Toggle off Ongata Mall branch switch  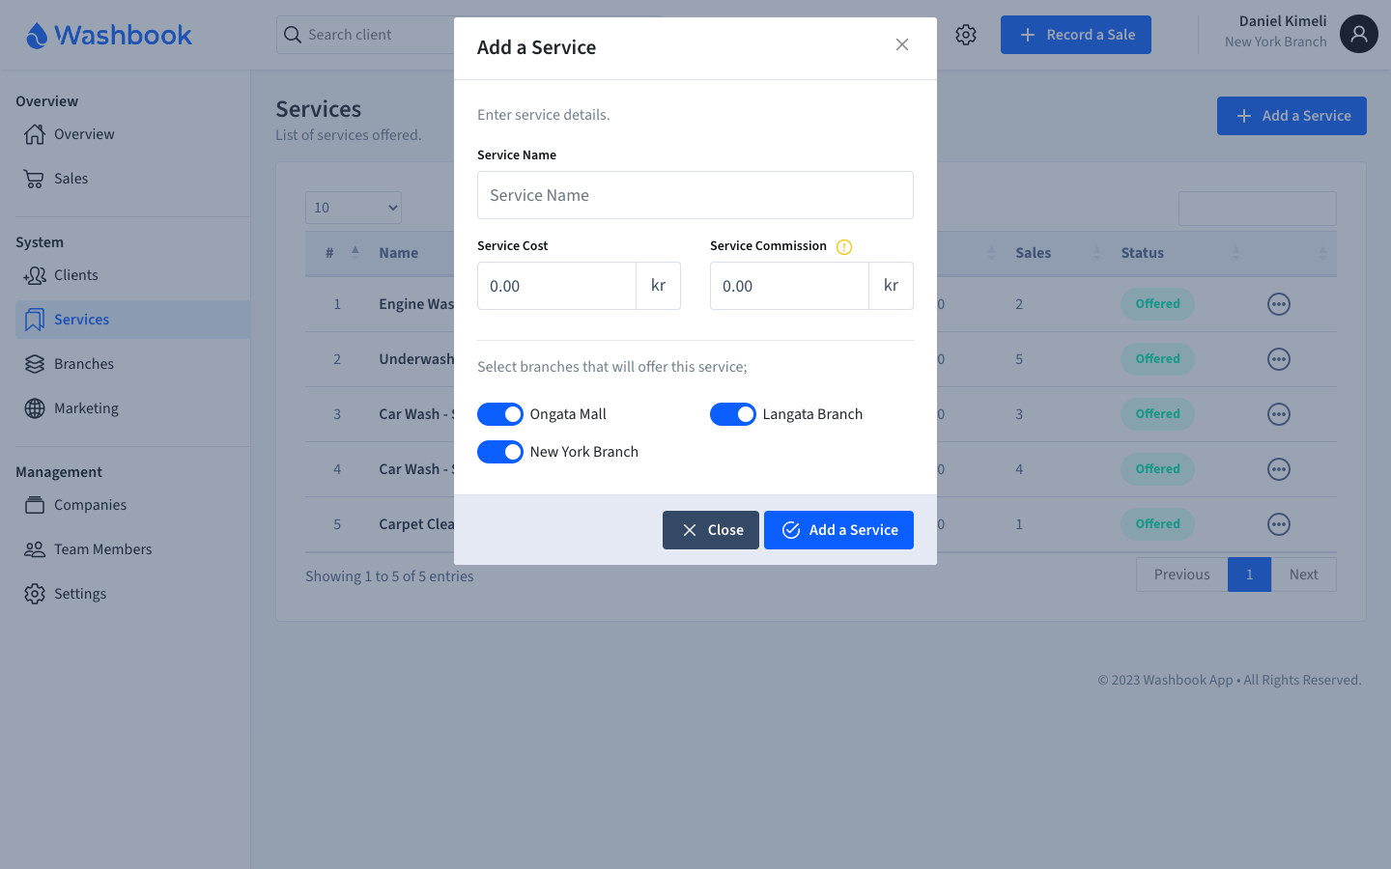500,414
